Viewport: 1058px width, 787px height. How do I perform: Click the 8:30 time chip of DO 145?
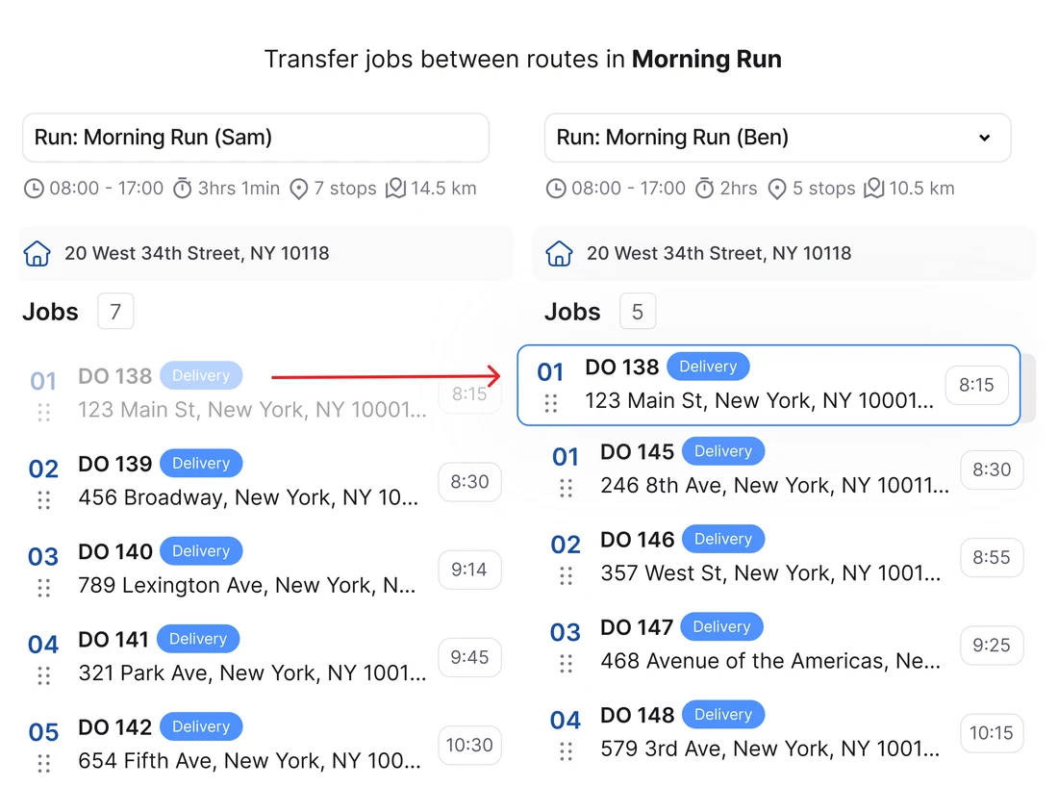tap(992, 470)
